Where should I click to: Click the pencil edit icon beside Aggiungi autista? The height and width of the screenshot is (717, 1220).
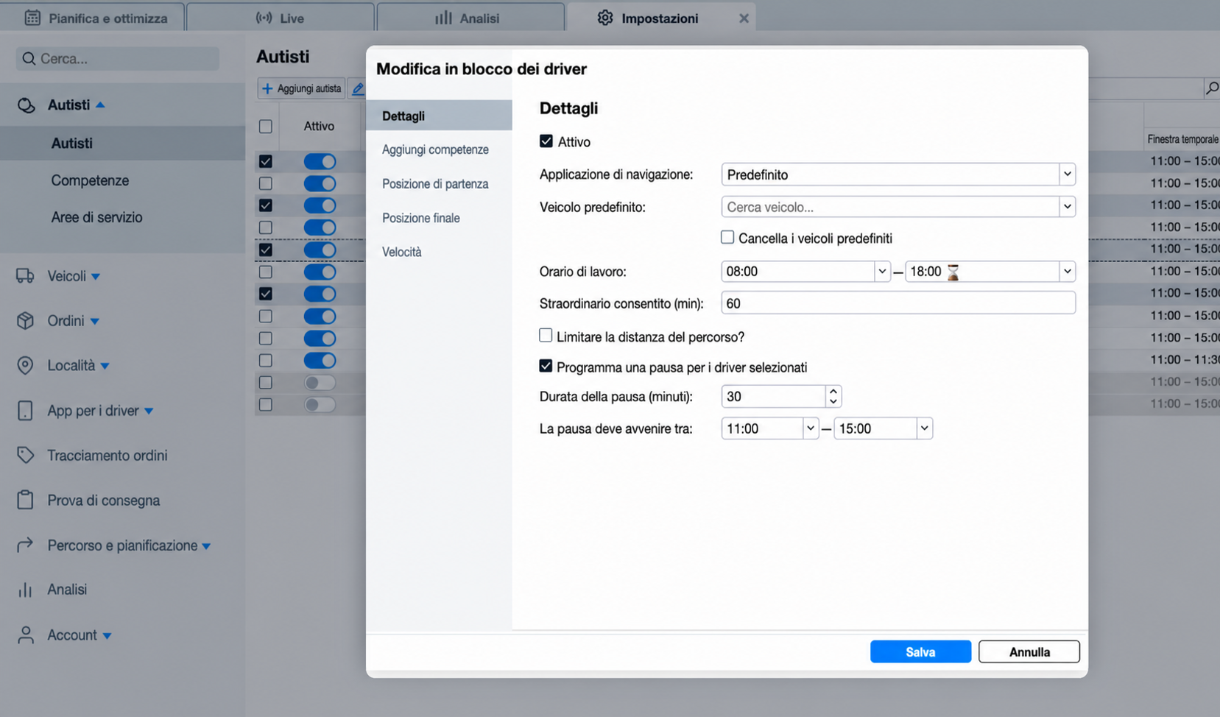(x=357, y=88)
